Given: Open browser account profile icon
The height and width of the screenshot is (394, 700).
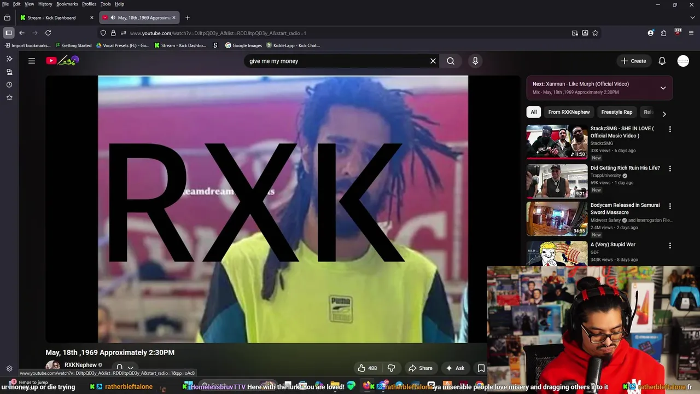Looking at the screenshot, I should 651,33.
